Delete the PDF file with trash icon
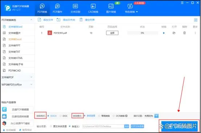This screenshot has width=201, height=133. 184,33
